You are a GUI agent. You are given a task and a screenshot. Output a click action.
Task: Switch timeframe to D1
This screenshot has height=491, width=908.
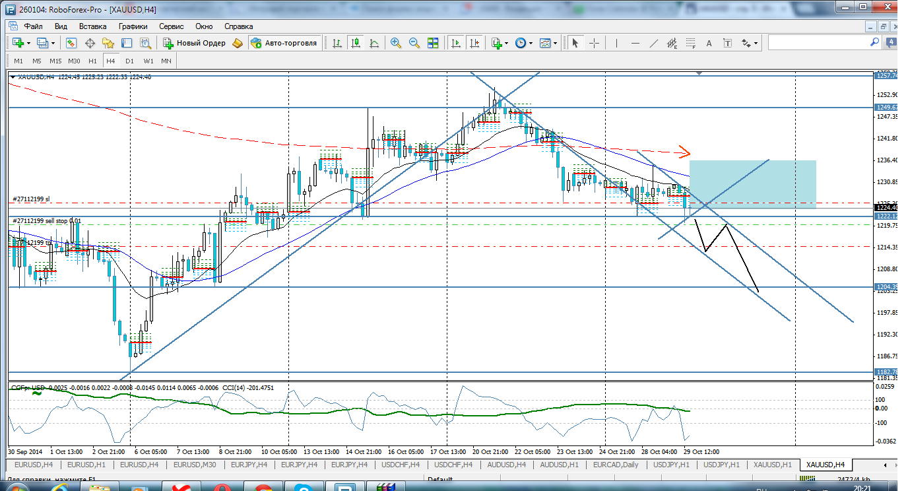pos(129,61)
